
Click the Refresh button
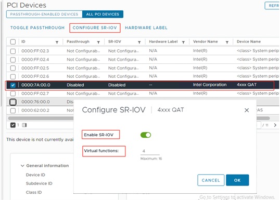click(272, 6)
